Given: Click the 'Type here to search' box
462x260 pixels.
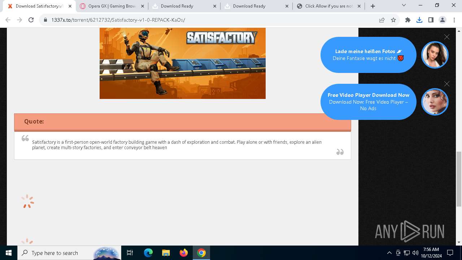Looking at the screenshot, I should click(x=69, y=253).
